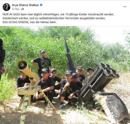
Task: Open the Arye Sharuz Shalicar profile name link
Action: click(x=25, y=5)
